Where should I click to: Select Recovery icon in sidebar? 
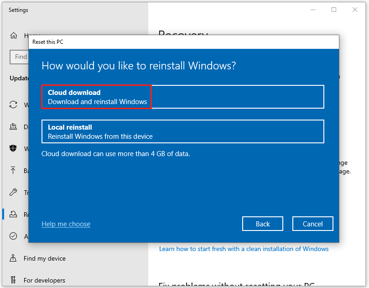point(13,214)
